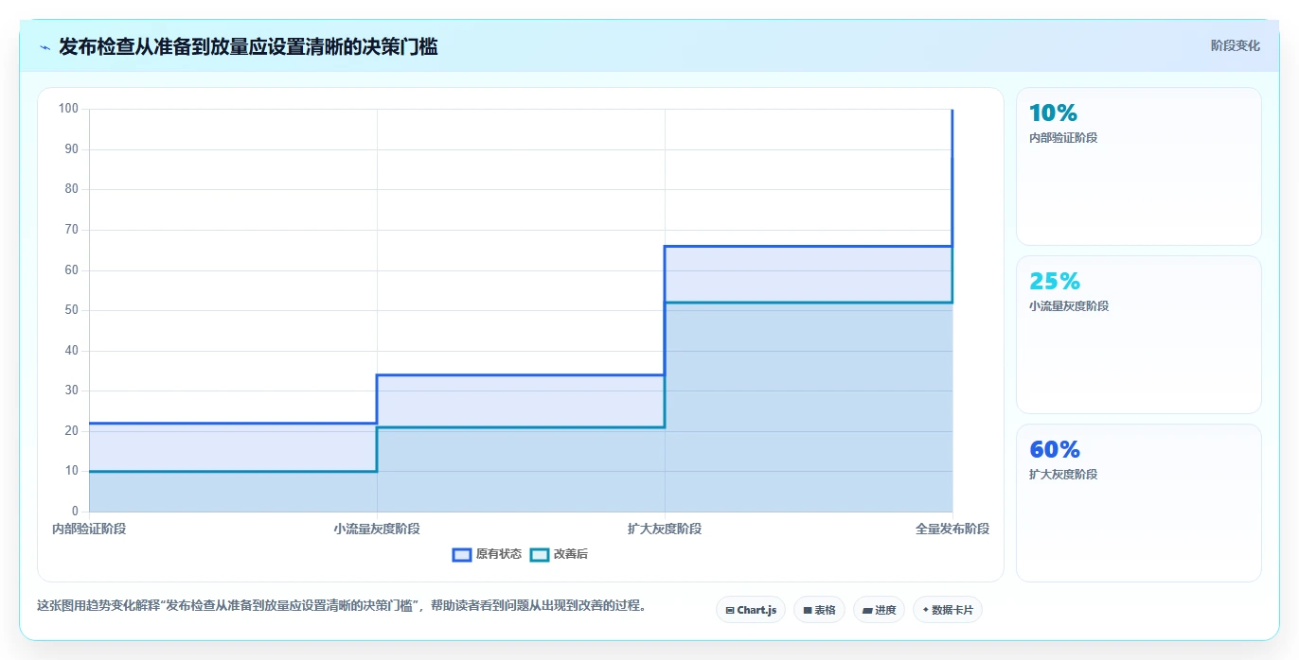The image size is (1299, 660).
Task: Click the lightning icon beside the title
Action: (44, 47)
